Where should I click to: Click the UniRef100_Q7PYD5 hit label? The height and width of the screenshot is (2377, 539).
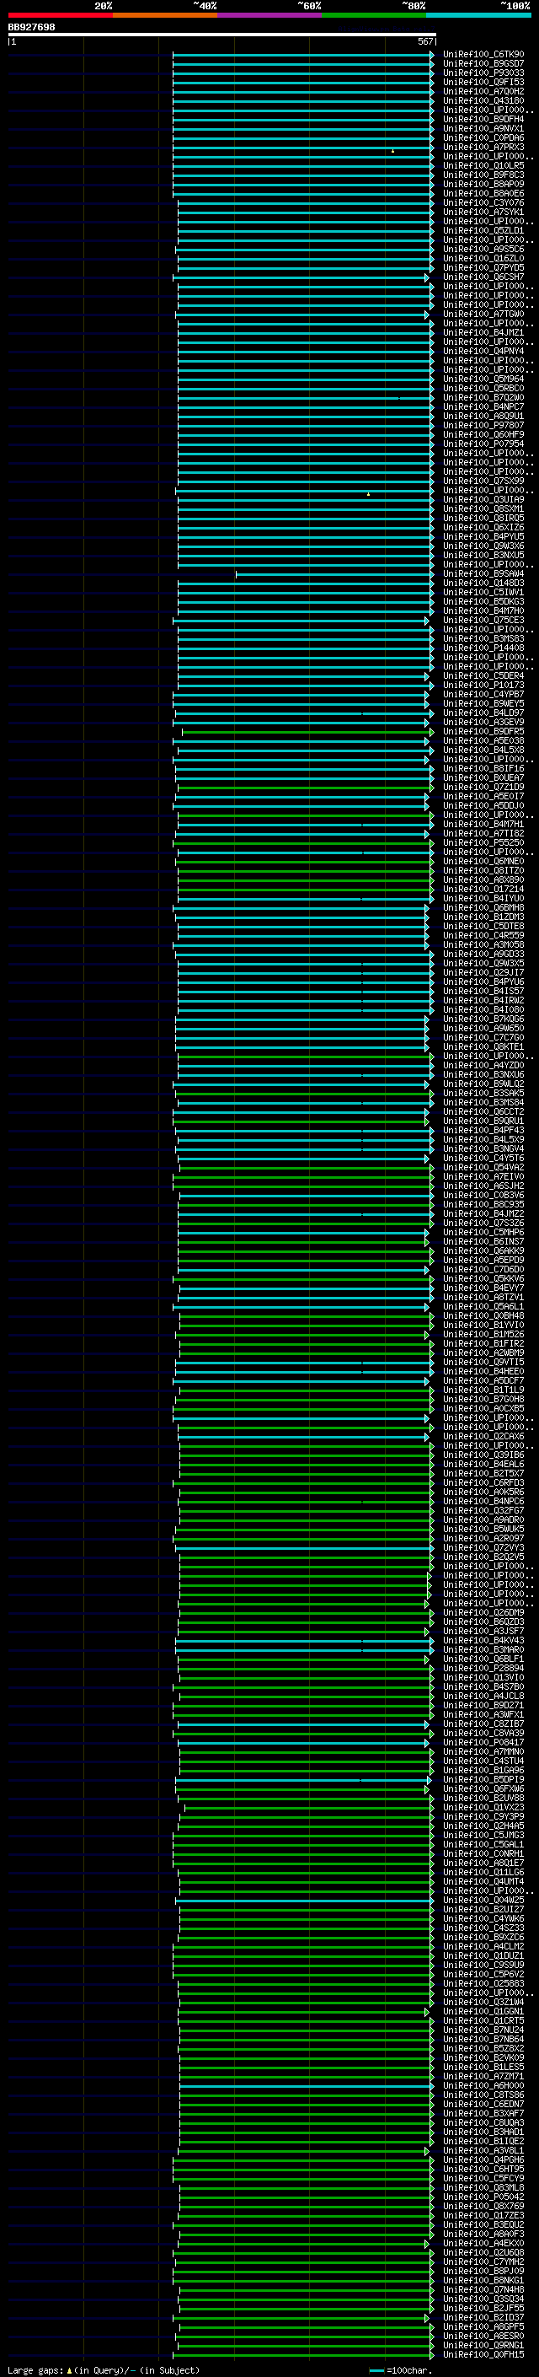point(483,267)
